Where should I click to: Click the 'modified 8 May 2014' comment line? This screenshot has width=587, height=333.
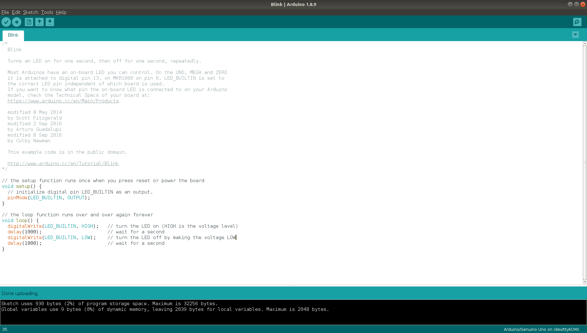click(x=35, y=112)
